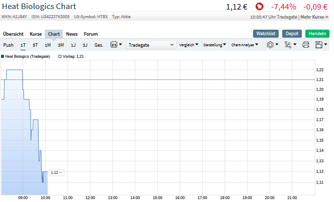Open the Mehr Kurse link
The width and height of the screenshot is (334, 202).
coord(314,17)
